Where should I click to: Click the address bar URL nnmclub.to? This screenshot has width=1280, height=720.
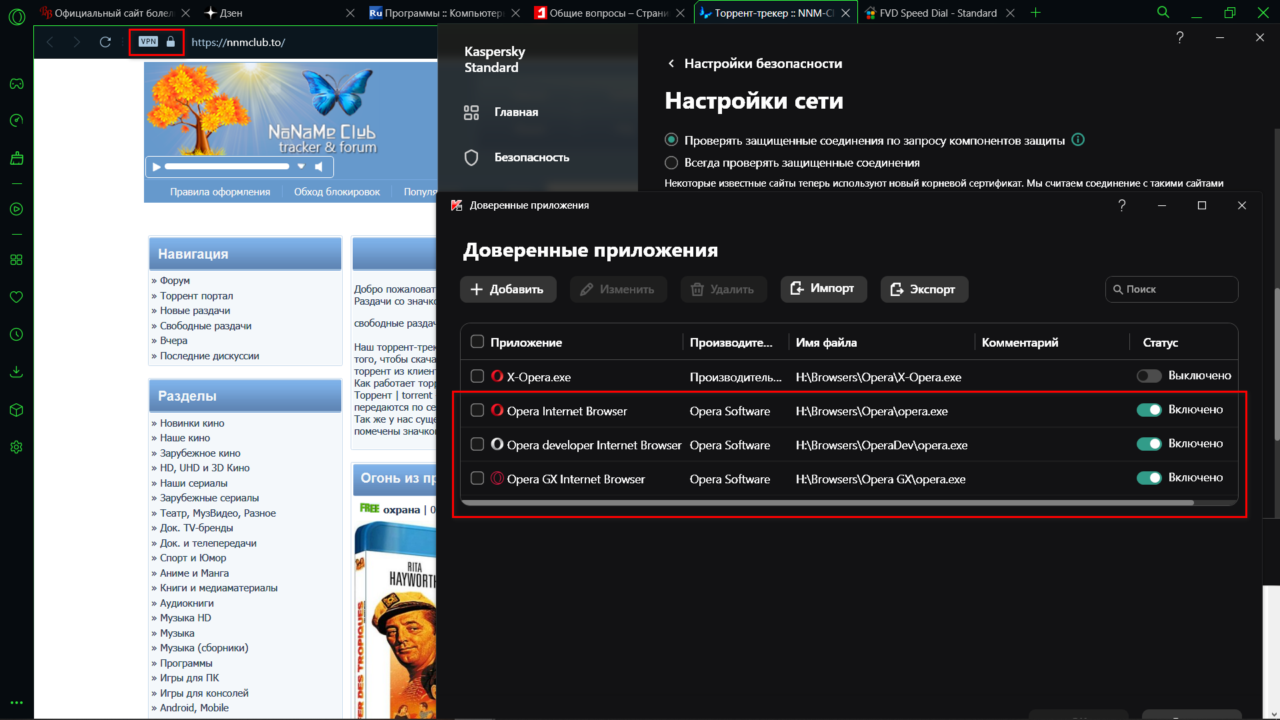click(238, 42)
